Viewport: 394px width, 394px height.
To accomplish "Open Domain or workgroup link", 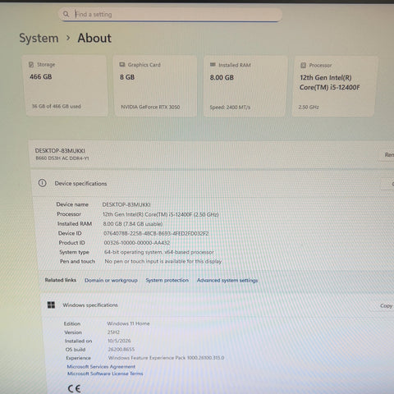I will point(111,280).
